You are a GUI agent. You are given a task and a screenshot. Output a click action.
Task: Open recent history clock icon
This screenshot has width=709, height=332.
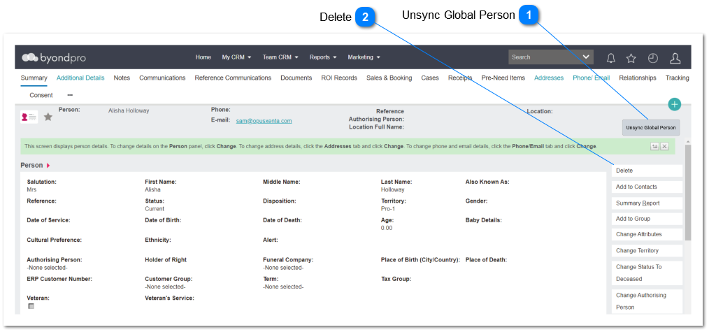[x=653, y=58]
